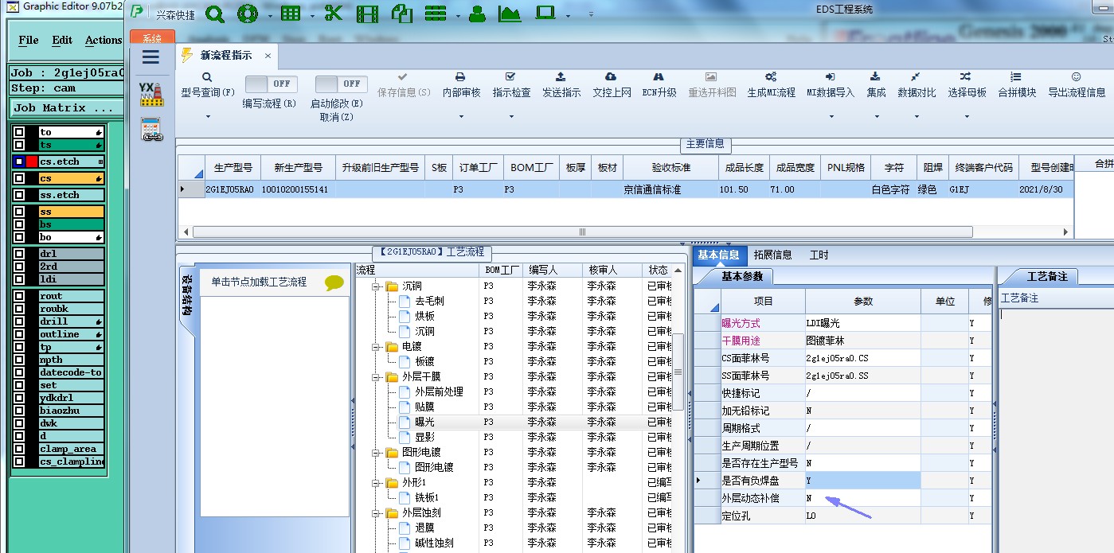This screenshot has width=1114, height=553.
Task: Click 内部审核 printer tool
Action: 461,85
